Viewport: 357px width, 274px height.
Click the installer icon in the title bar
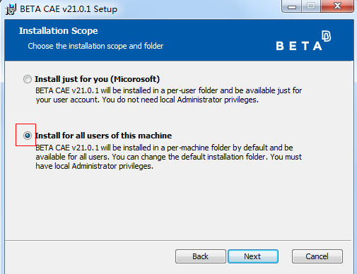(11, 9)
